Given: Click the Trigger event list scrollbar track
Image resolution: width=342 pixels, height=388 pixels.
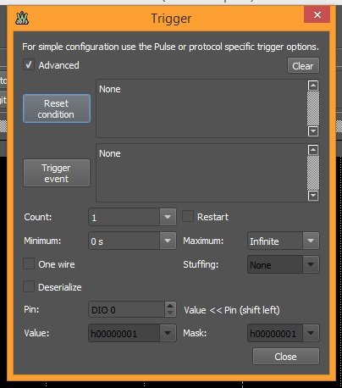Looking at the screenshot, I should (x=313, y=173).
